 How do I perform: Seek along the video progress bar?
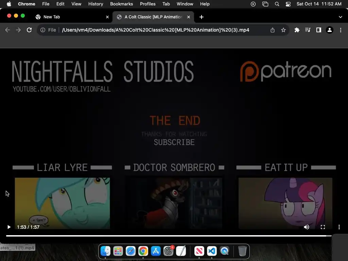[x=169, y=236]
